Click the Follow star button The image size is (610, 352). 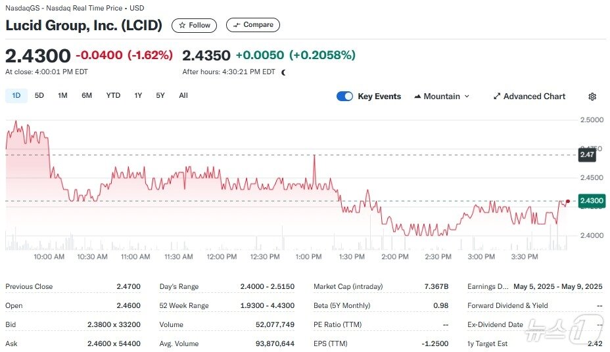click(194, 25)
